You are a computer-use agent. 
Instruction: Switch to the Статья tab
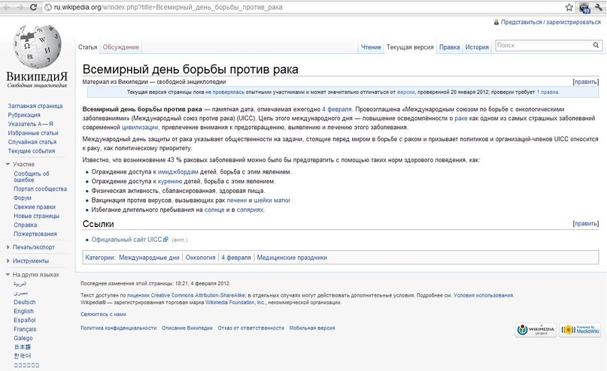tap(87, 47)
